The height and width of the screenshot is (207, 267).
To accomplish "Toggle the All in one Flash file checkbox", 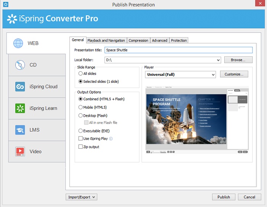I will pyautogui.click(x=86, y=123).
